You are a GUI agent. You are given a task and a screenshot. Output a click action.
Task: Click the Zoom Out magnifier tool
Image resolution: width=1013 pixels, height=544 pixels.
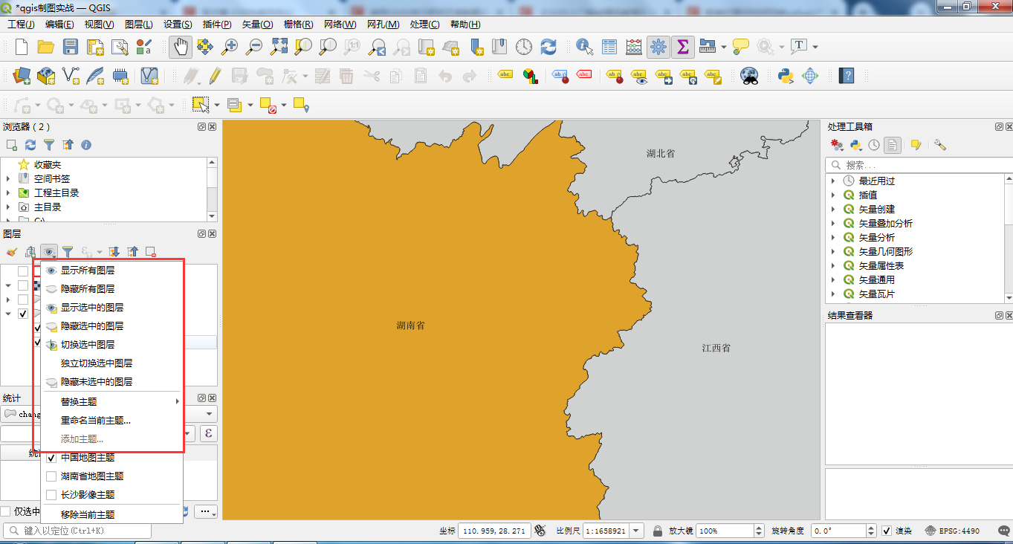(254, 47)
